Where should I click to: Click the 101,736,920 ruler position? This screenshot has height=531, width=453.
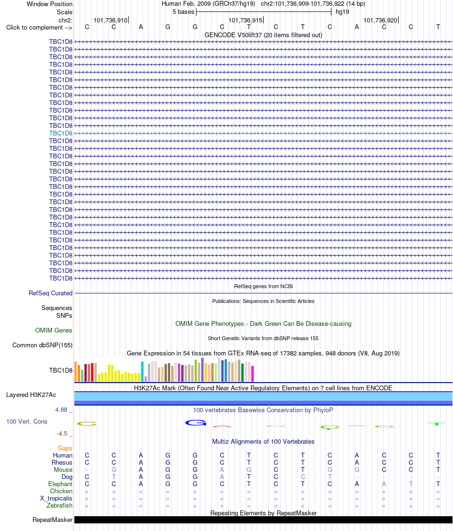pos(380,21)
